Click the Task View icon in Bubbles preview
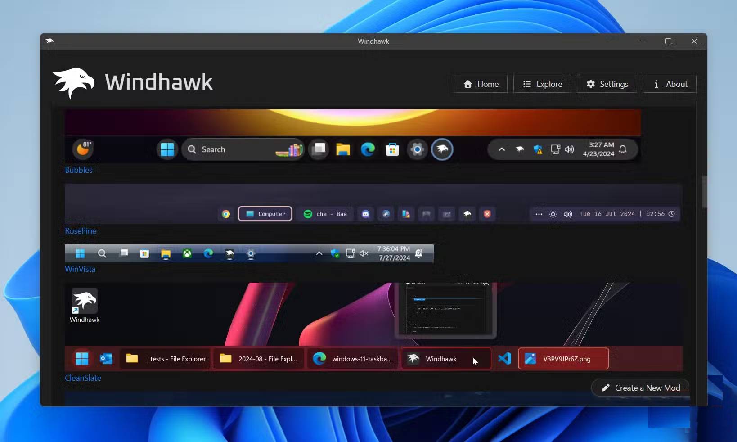Image resolution: width=737 pixels, height=442 pixels. coord(319,149)
